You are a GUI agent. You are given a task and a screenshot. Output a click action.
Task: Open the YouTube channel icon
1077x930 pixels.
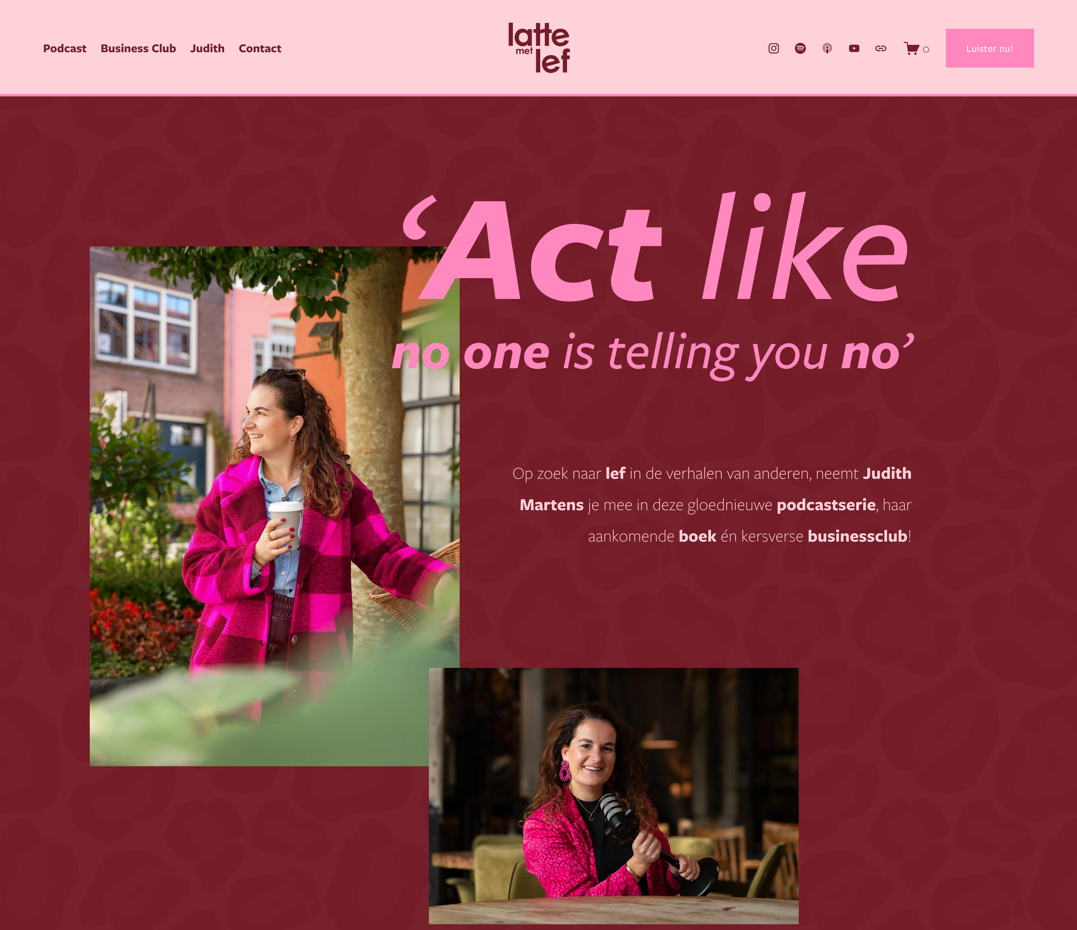coord(854,48)
